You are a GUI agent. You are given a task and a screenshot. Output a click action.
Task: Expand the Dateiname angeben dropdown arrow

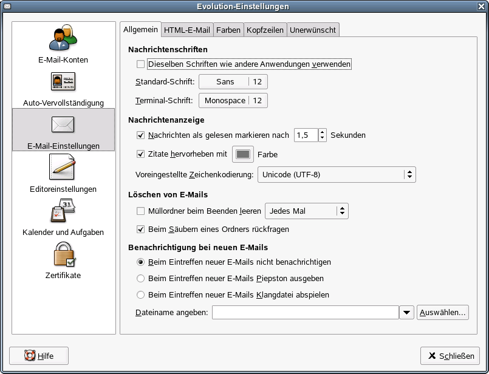406,311
